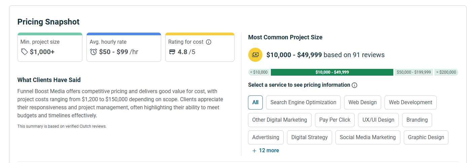Open the Min. project size card
This screenshot has width=467, height=163.
(x=50, y=47)
